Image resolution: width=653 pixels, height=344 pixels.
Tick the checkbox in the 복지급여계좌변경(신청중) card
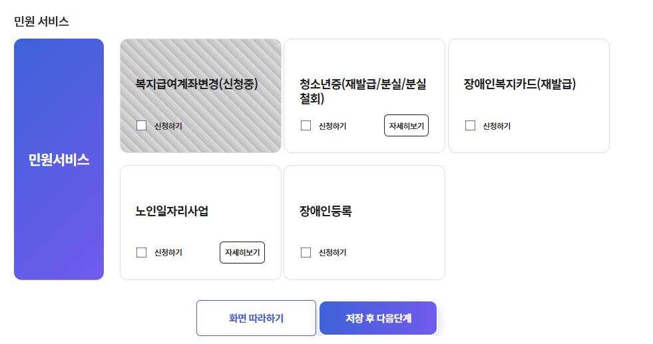tap(142, 125)
